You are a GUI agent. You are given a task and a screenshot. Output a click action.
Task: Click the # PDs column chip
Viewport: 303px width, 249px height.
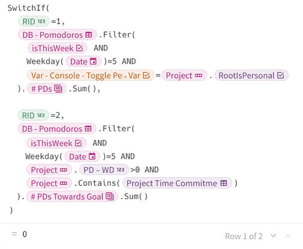point(47,89)
